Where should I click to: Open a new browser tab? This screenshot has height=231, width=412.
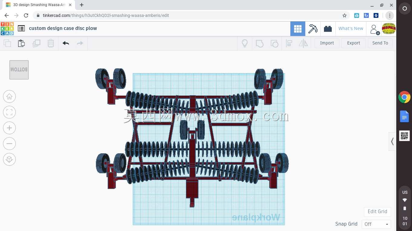tap(82, 5)
